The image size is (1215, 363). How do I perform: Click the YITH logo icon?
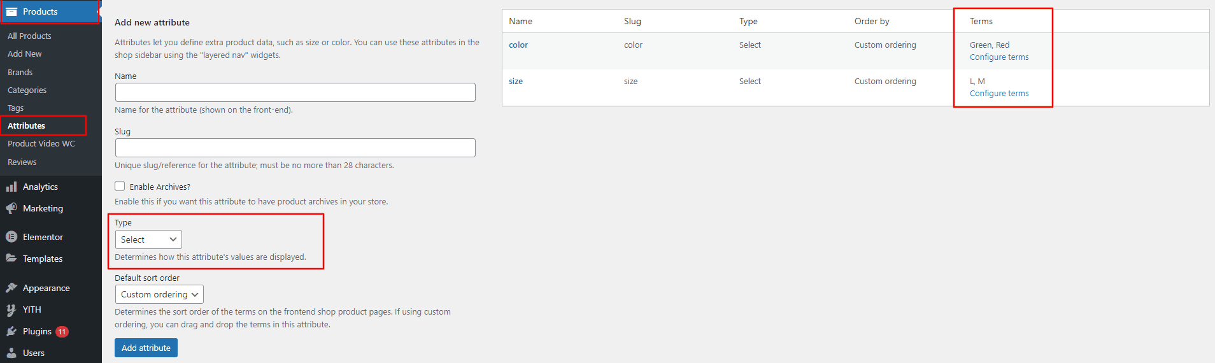point(11,310)
